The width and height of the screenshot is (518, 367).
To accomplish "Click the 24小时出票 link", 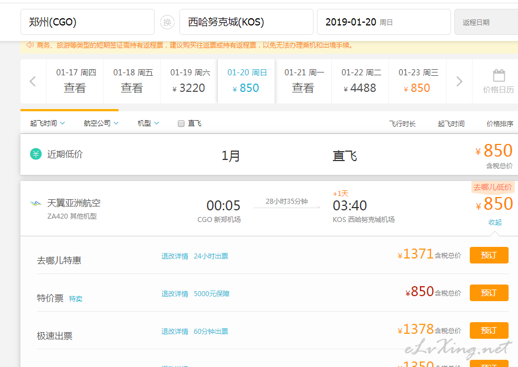I will [211, 256].
